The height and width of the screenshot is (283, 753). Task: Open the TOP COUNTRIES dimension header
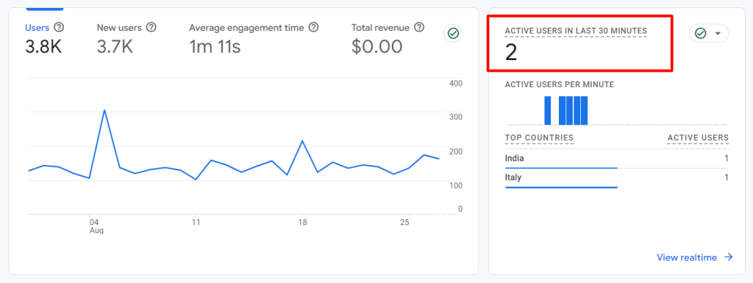click(539, 138)
